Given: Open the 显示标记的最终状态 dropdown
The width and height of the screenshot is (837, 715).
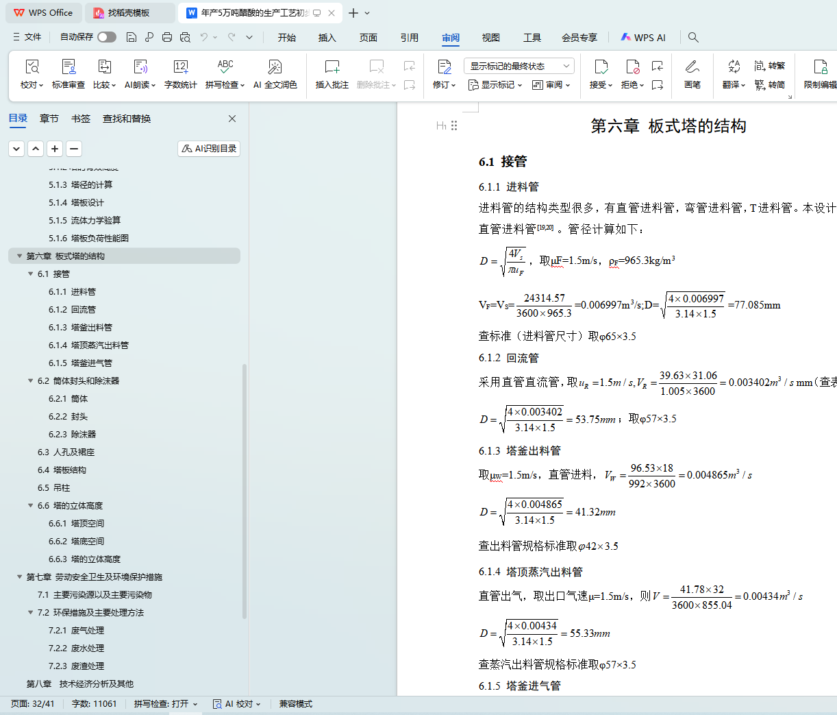Looking at the screenshot, I should point(519,66).
